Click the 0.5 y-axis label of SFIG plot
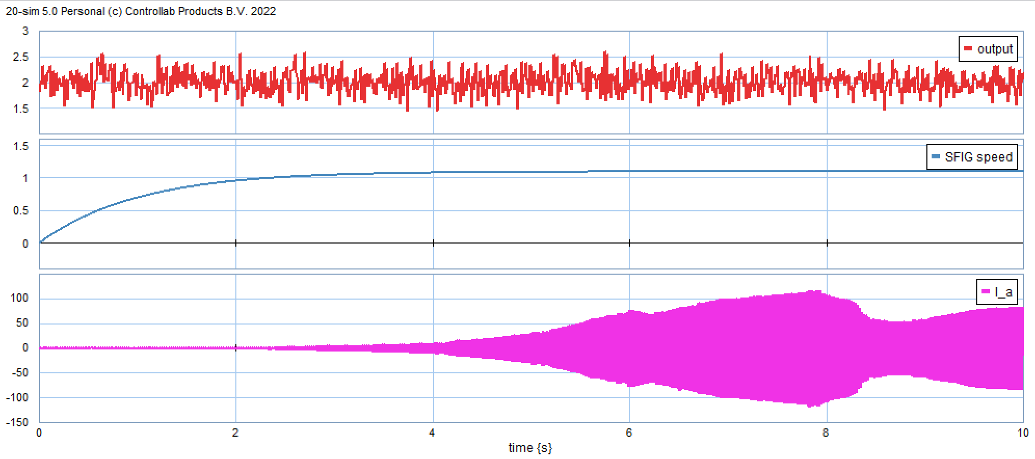The width and height of the screenshot is (1035, 459). pyautogui.click(x=21, y=211)
